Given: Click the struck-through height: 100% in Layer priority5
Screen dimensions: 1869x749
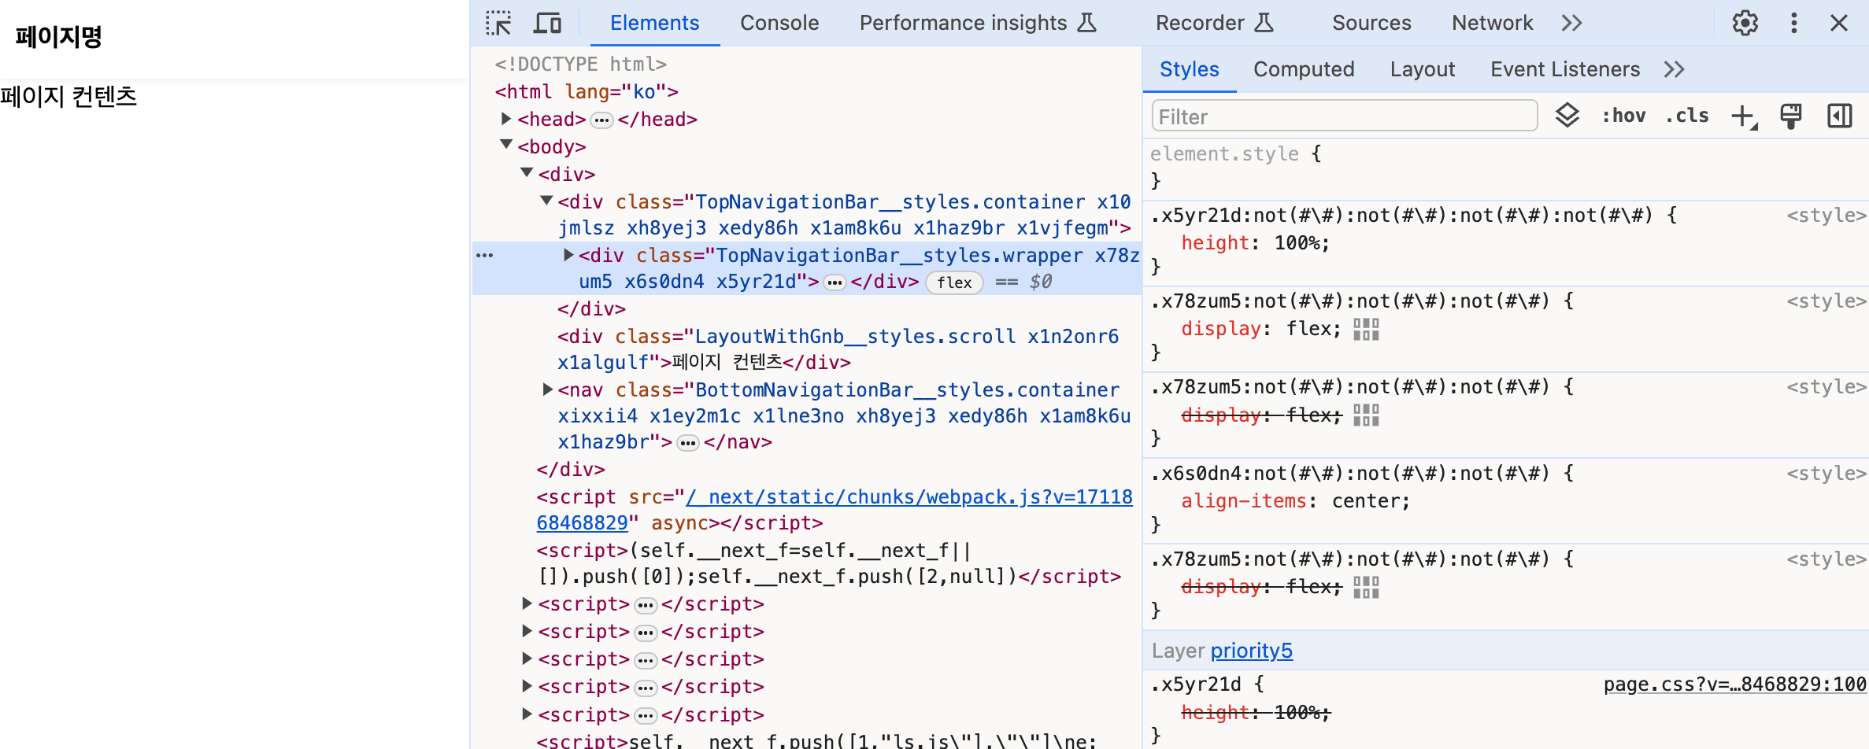Looking at the screenshot, I should 1255,713.
